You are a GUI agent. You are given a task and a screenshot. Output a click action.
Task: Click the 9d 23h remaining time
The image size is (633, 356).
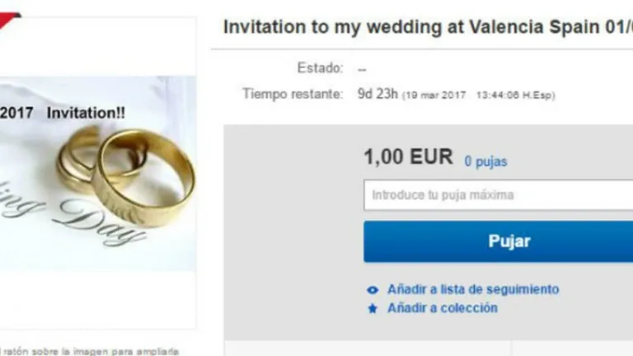pyautogui.click(x=377, y=94)
